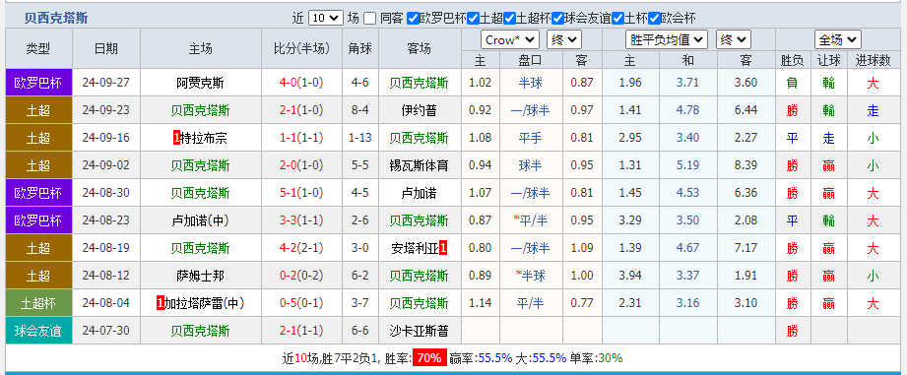Click the 半球 handicap in 24-09-27 row

(531, 83)
